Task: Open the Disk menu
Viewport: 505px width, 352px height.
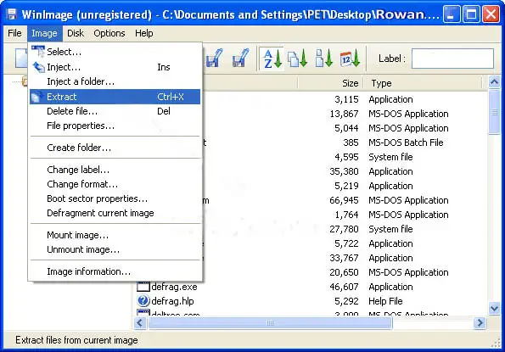Action: pyautogui.click(x=76, y=33)
